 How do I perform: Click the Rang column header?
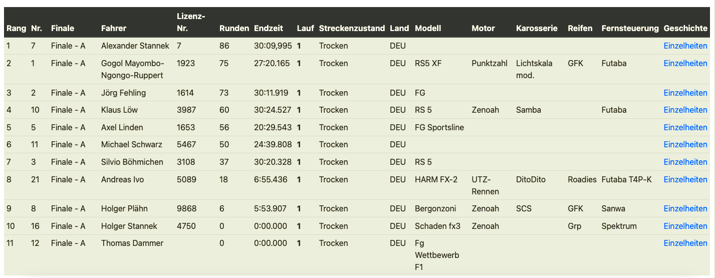(16, 29)
